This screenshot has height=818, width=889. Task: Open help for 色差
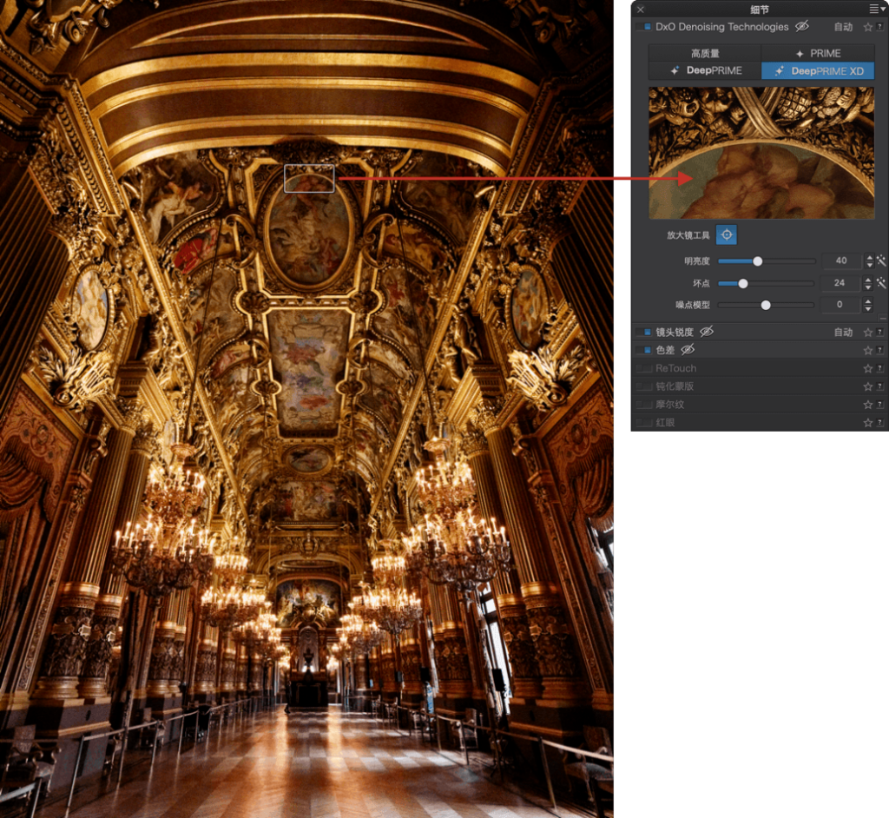click(x=880, y=350)
